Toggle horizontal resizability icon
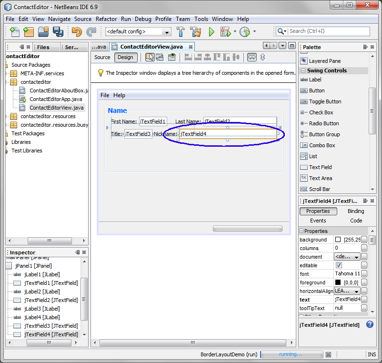The width and height of the screenshot is (382, 363). (x=252, y=57)
